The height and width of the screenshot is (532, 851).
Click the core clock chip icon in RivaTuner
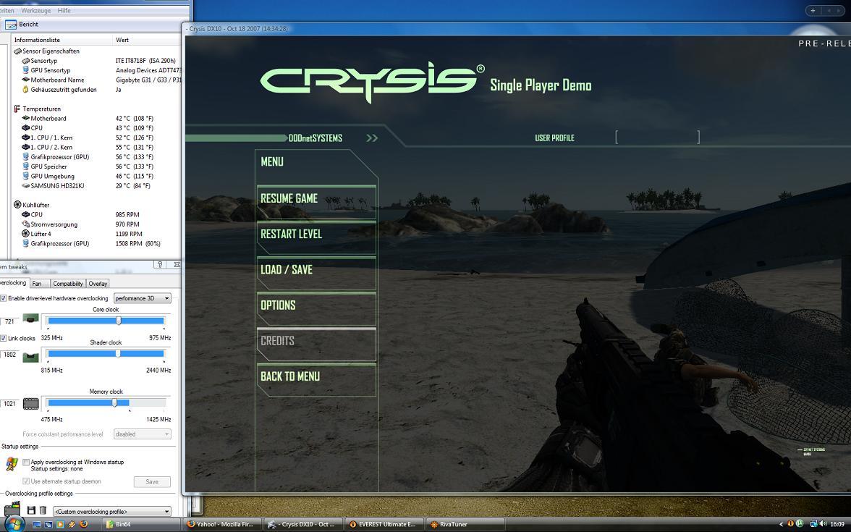click(31, 318)
